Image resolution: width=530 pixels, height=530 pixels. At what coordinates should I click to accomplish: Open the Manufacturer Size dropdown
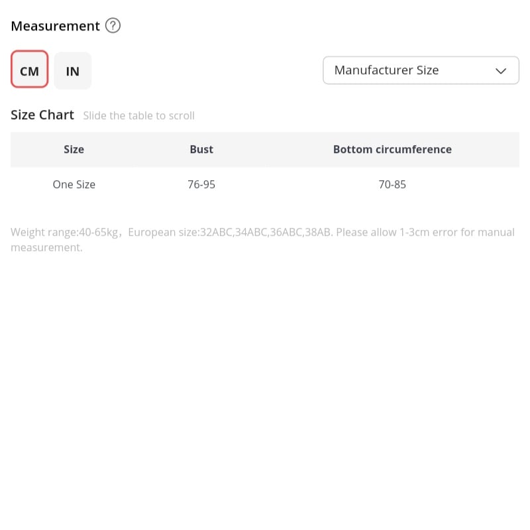pos(421,70)
